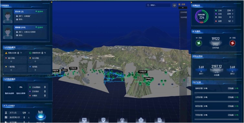
Task: Collapse the left panel with yellow arrow
Action: click(51, 2)
